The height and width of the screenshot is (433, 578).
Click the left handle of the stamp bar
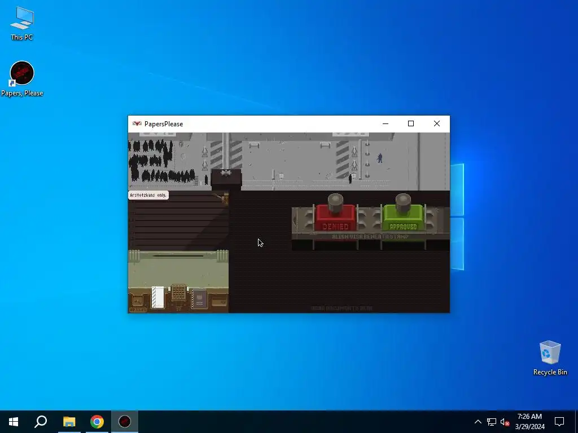click(x=295, y=220)
